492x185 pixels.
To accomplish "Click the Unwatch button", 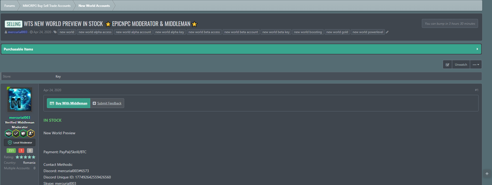I will 461,65.
